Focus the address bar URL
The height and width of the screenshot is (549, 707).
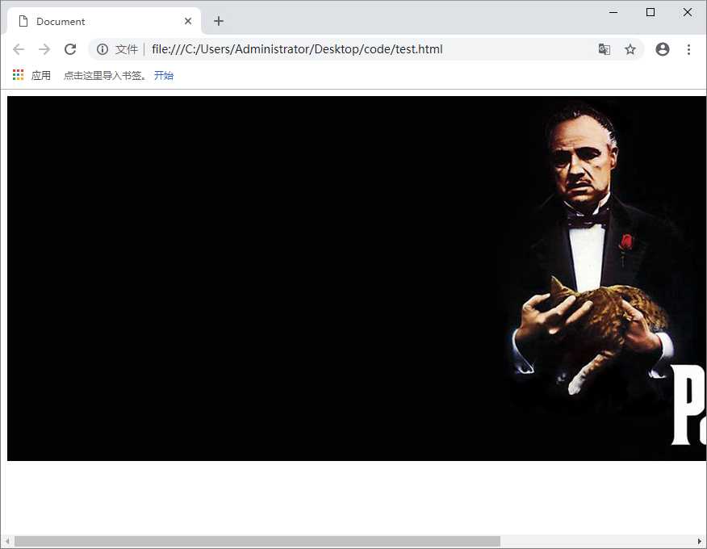point(297,49)
